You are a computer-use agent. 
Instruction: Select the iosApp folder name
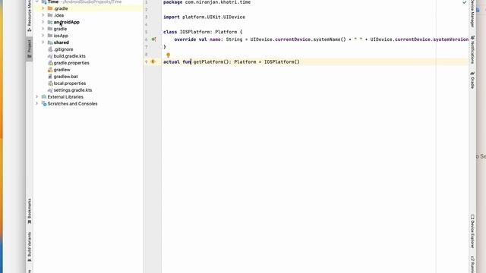[x=61, y=36]
